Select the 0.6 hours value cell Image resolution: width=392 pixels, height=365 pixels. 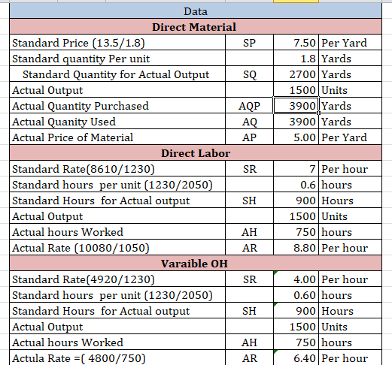296,185
